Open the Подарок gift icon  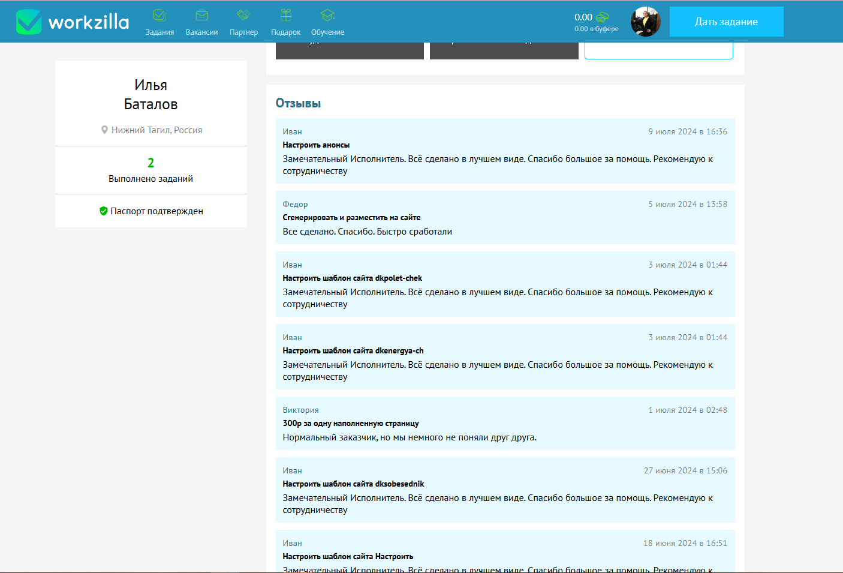pos(285,16)
